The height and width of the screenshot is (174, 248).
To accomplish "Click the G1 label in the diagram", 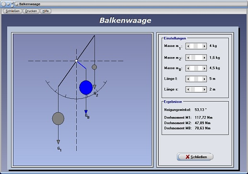I will click(59, 149).
